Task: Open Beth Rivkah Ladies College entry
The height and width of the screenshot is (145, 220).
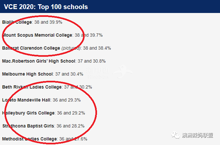Action: coord(47,87)
